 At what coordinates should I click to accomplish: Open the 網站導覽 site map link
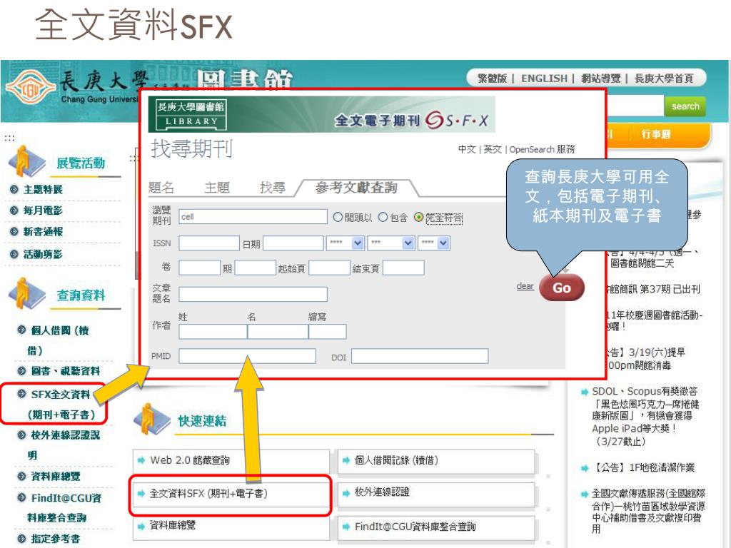(x=601, y=78)
